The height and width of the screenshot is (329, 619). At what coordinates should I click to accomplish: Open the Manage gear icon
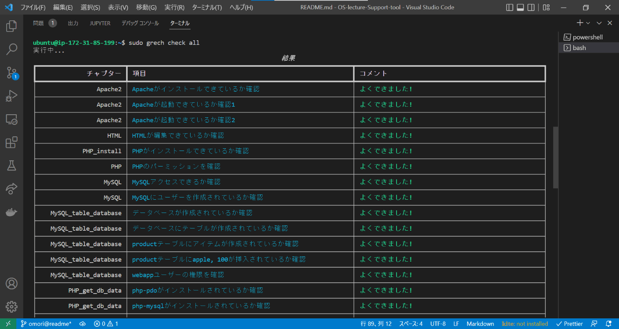coord(11,306)
